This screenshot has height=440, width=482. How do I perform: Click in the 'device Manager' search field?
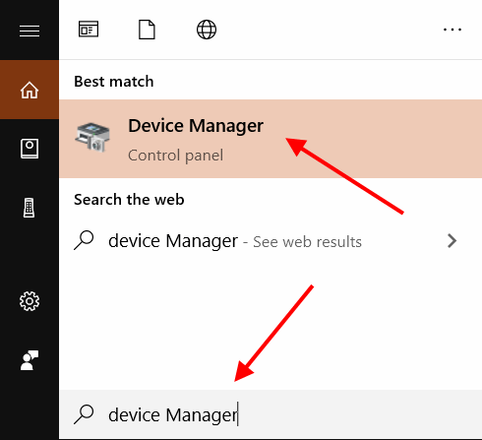tap(271, 414)
